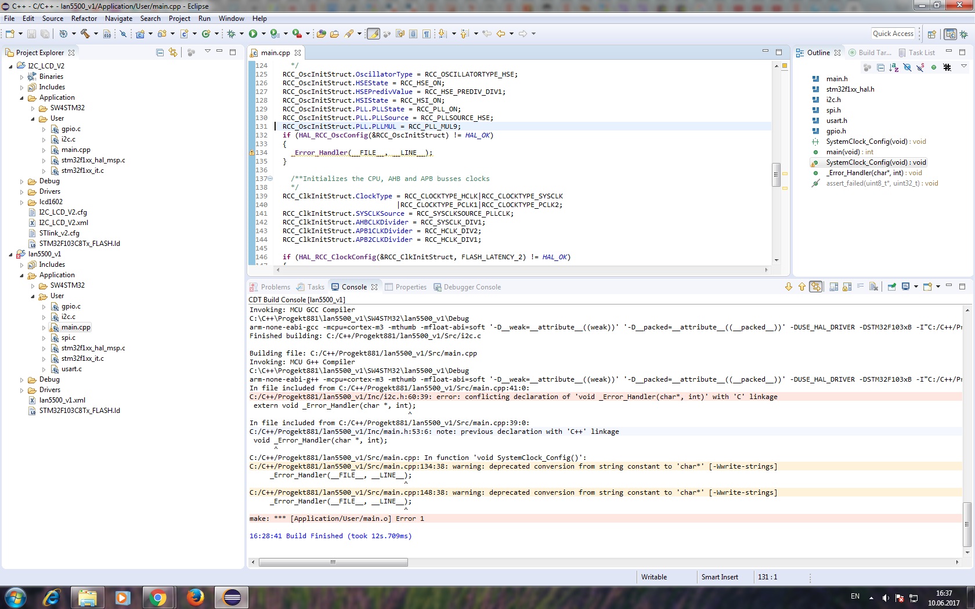The height and width of the screenshot is (609, 975).
Task: Expand the Drivers folder under lan5500_v1
Action: coord(22,390)
